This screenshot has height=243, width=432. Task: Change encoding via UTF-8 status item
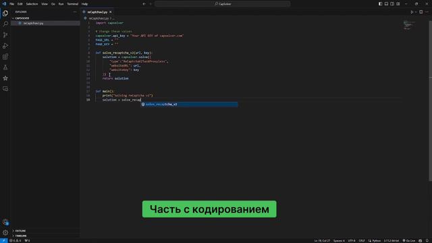pyautogui.click(x=352, y=240)
